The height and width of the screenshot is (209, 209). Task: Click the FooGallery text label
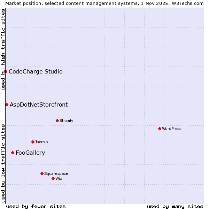tap(30, 153)
